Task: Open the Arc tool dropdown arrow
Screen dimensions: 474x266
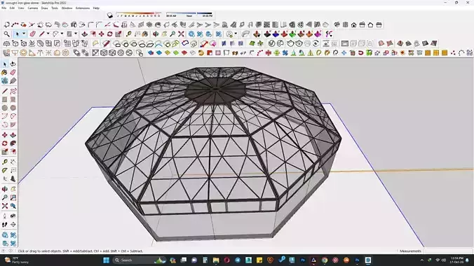Action: pyautogui.click(x=62, y=34)
